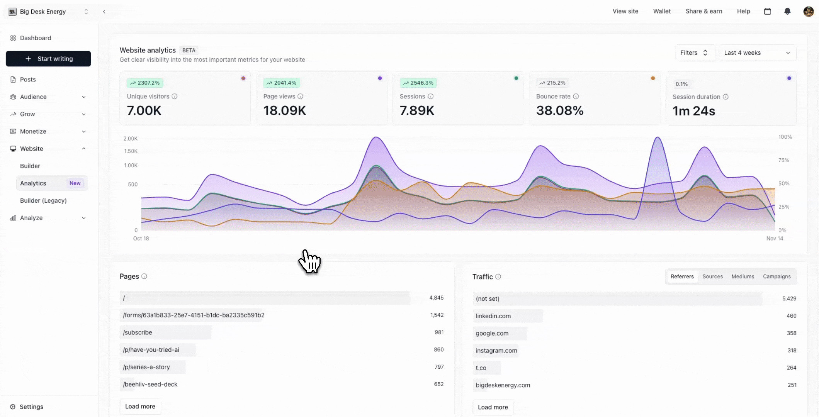Load more rows in Pages list
The image size is (819, 417).
tap(140, 407)
